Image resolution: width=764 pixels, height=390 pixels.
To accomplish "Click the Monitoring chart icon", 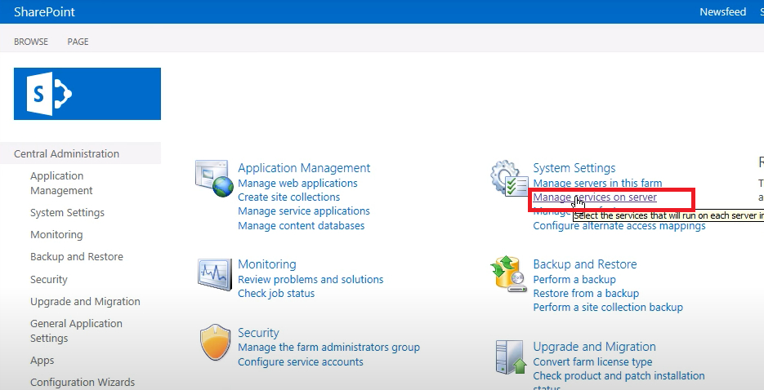I will pos(214,274).
